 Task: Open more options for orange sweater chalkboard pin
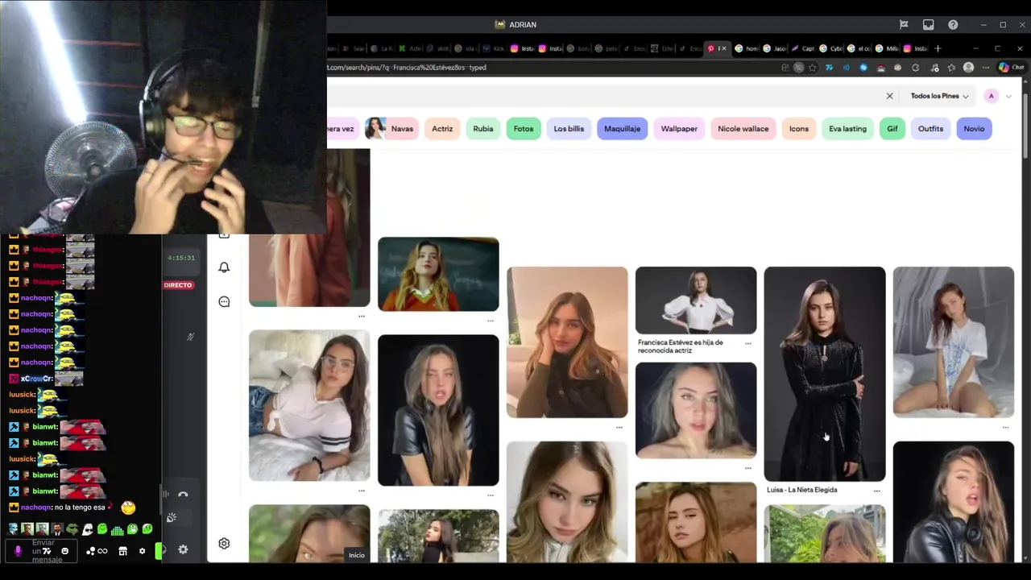[490, 321]
